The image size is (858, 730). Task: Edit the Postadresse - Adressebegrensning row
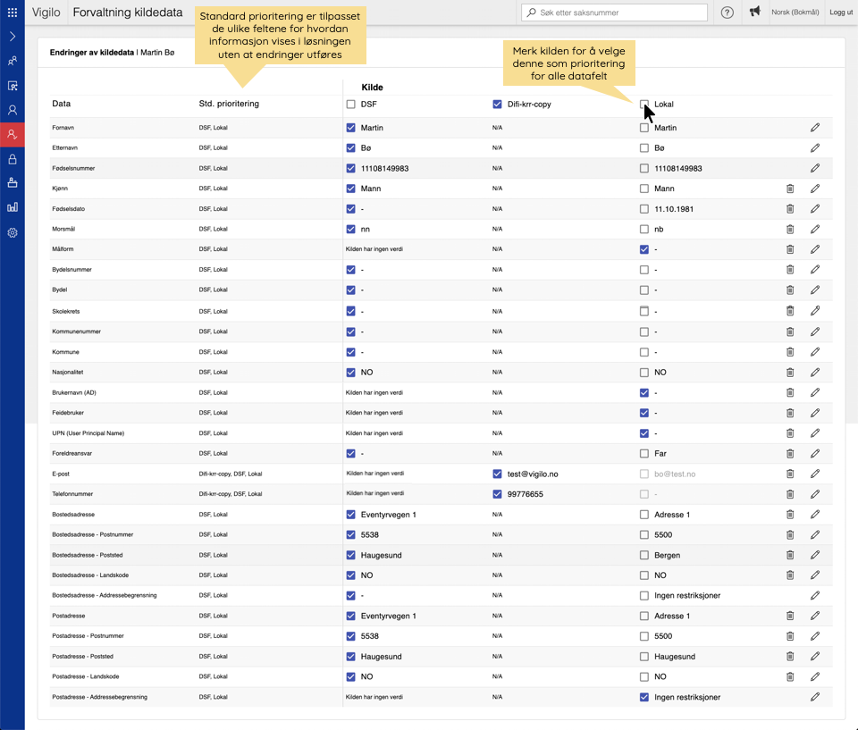pos(815,697)
